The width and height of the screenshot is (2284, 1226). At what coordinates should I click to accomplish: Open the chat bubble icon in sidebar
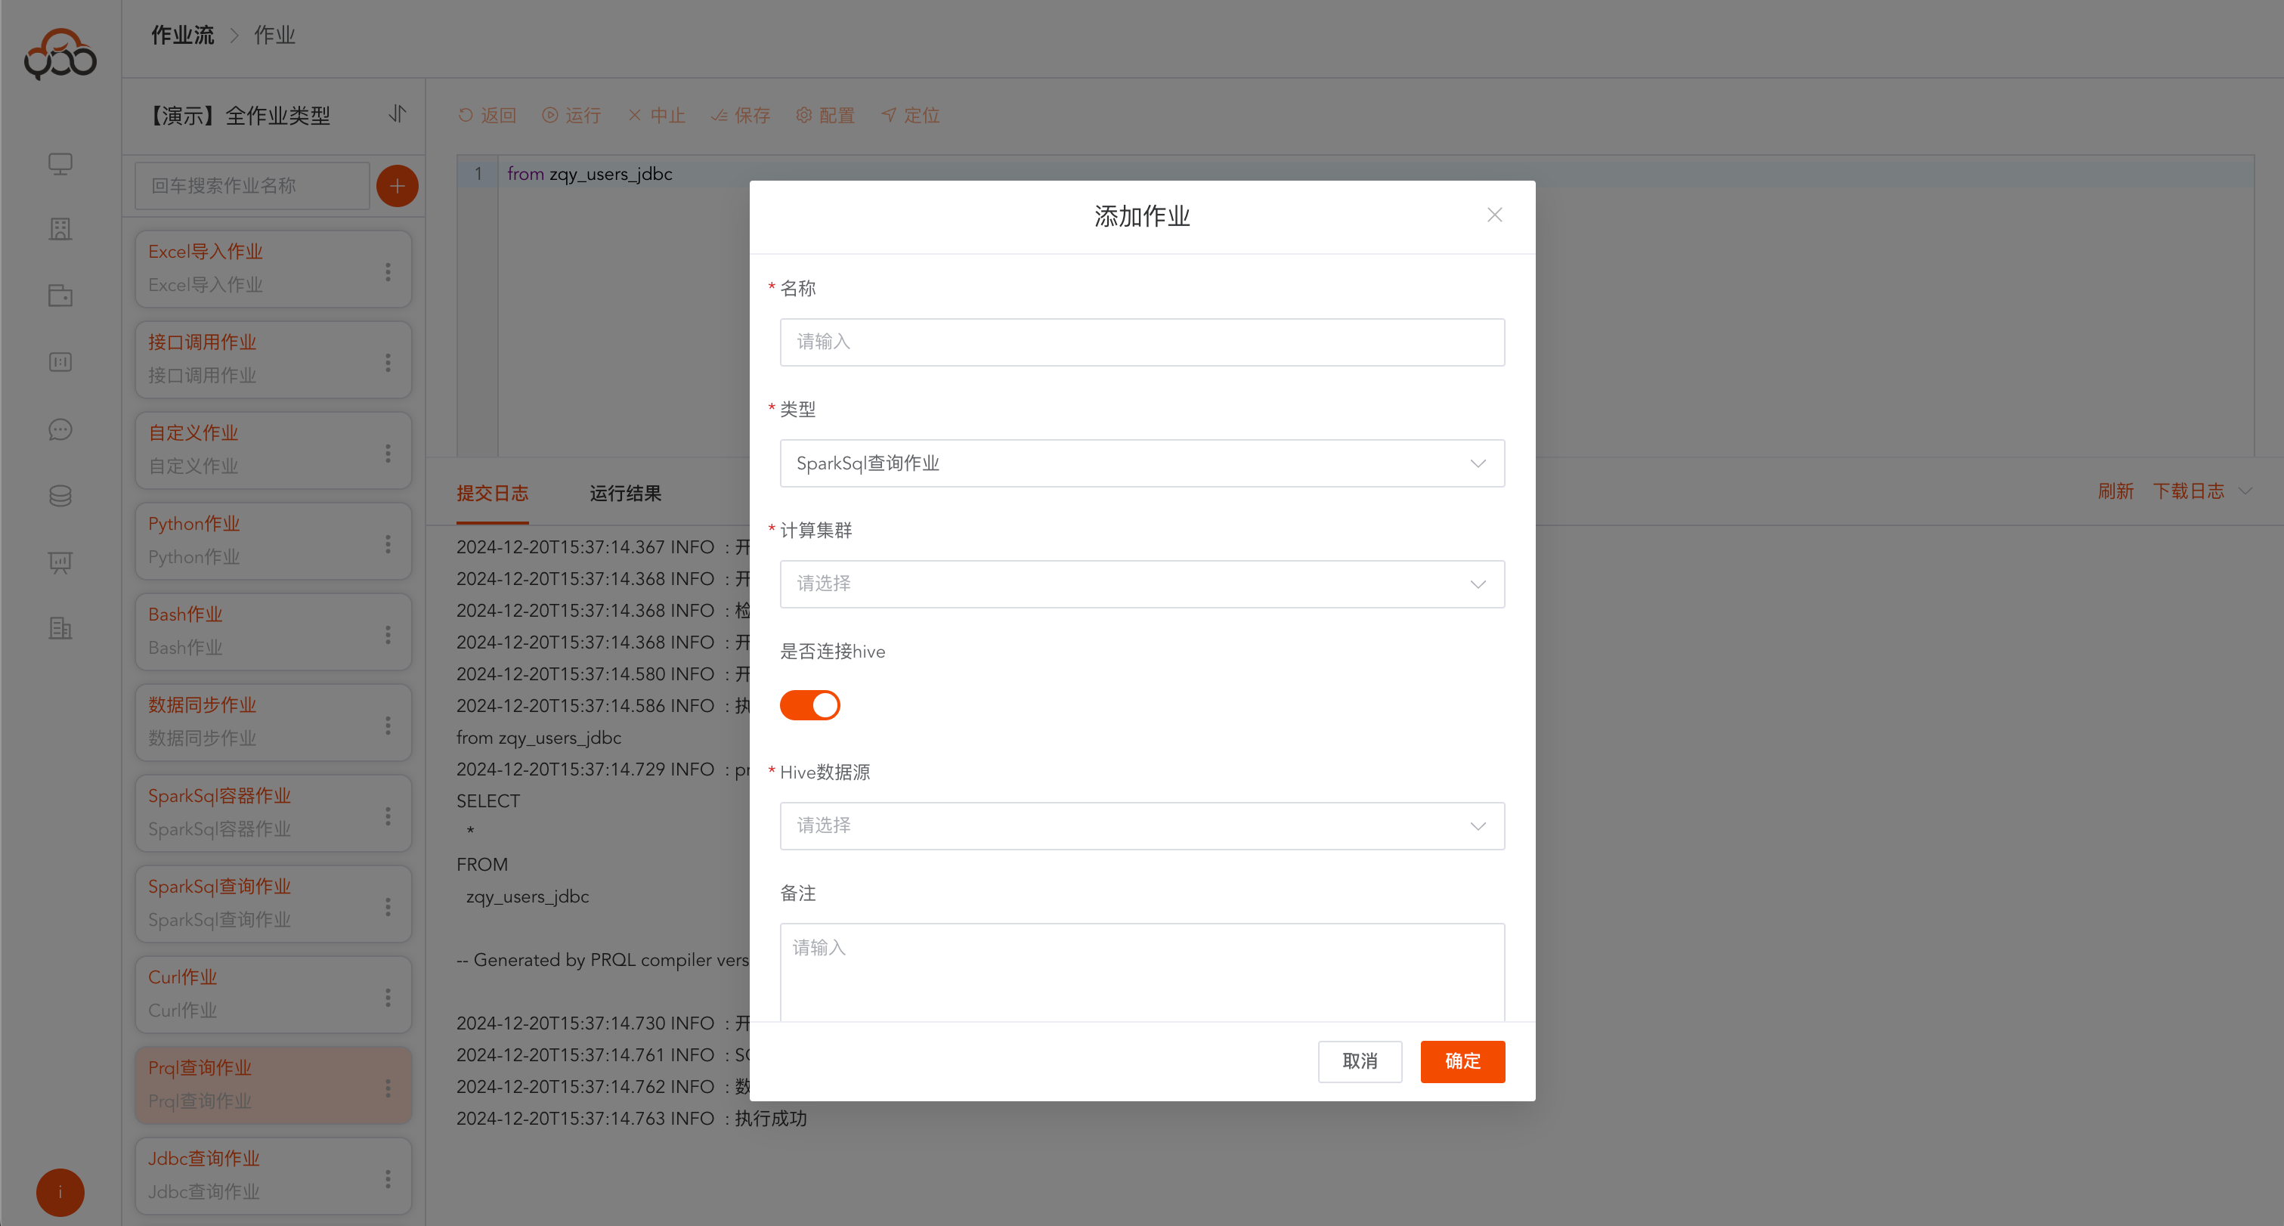[x=60, y=430]
